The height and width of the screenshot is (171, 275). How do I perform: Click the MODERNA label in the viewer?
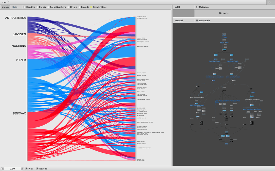[19, 46]
